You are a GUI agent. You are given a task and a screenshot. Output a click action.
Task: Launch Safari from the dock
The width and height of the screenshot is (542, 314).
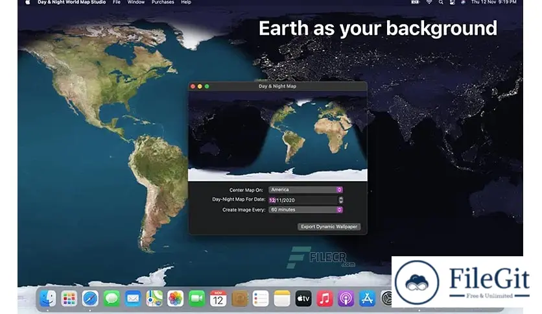coord(90,298)
